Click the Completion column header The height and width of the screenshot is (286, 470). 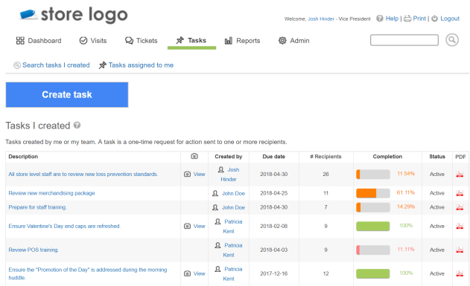pos(387,157)
